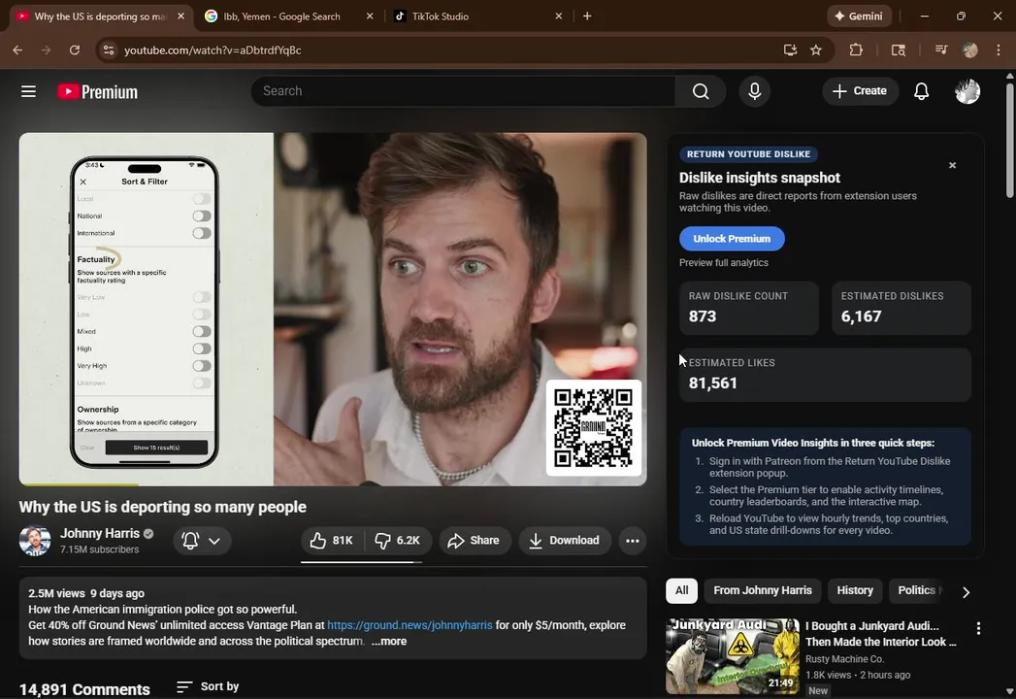Open the Gemini button
The width and height of the screenshot is (1016, 699).
pyautogui.click(x=859, y=17)
